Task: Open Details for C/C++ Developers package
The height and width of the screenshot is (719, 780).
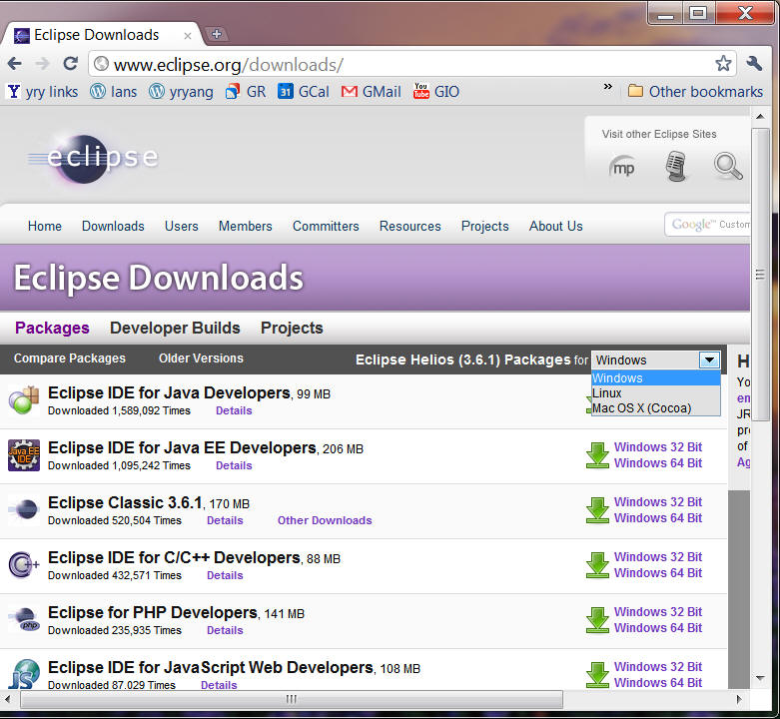Action: point(225,575)
